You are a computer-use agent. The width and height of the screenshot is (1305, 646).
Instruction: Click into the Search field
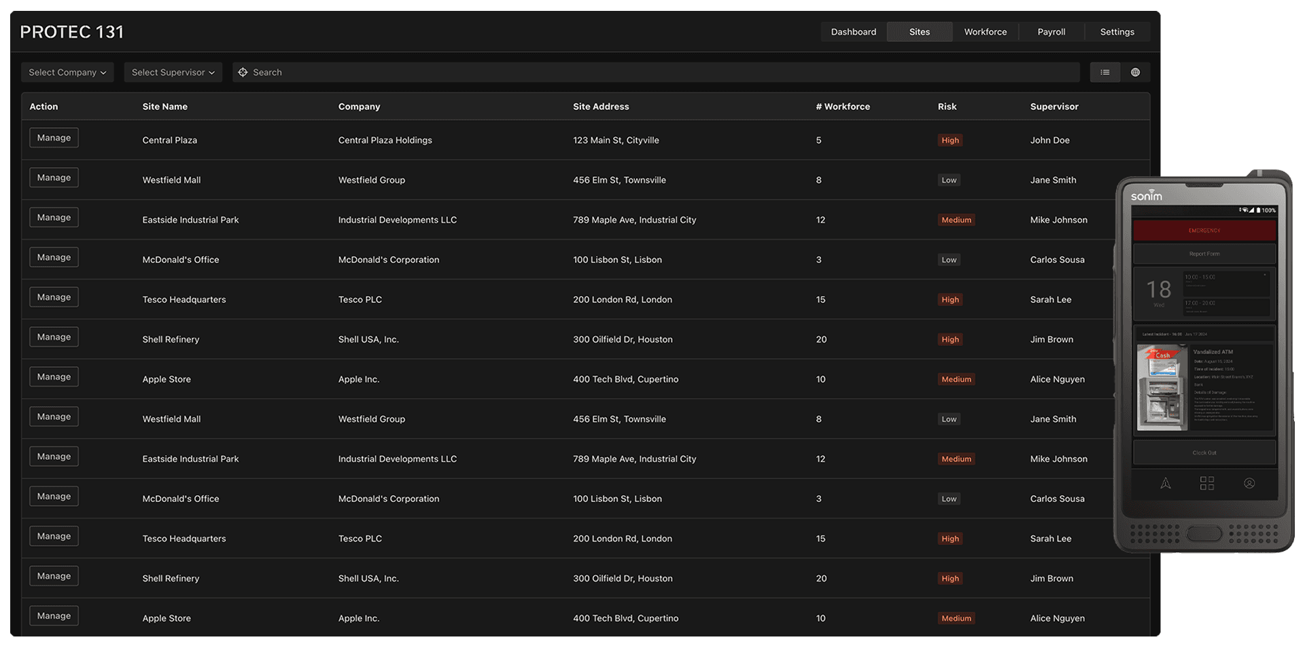click(x=656, y=72)
